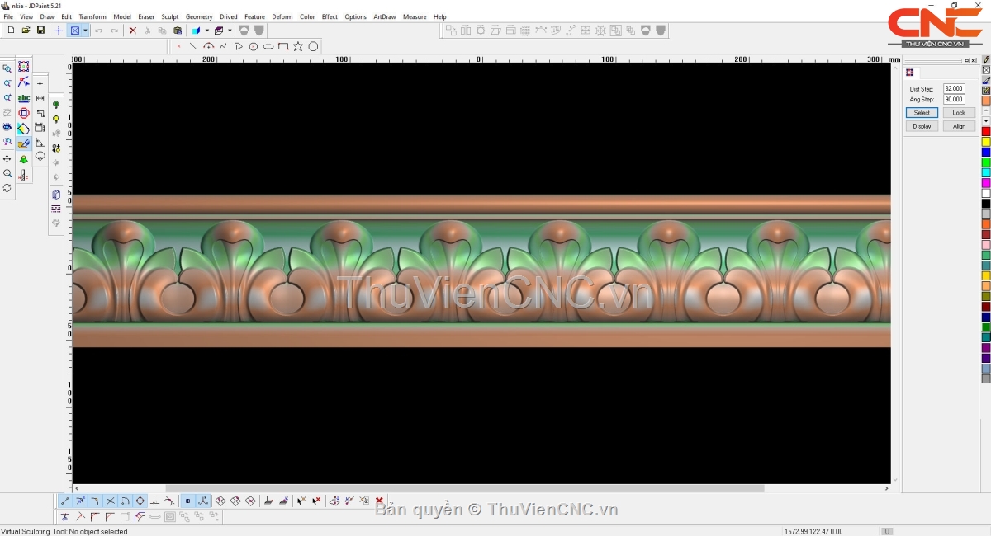This screenshot has width=991, height=536.
Task: Click the yellow light bulb icon
Action: (56, 120)
